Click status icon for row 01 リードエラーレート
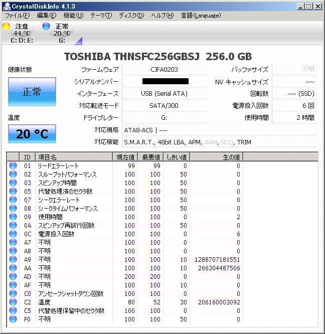Image resolution: width=325 pixels, height=334 pixels. [13, 165]
